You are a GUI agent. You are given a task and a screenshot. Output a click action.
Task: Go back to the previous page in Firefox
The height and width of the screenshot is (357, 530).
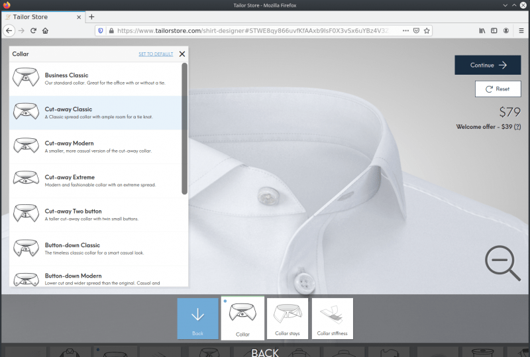(9, 30)
